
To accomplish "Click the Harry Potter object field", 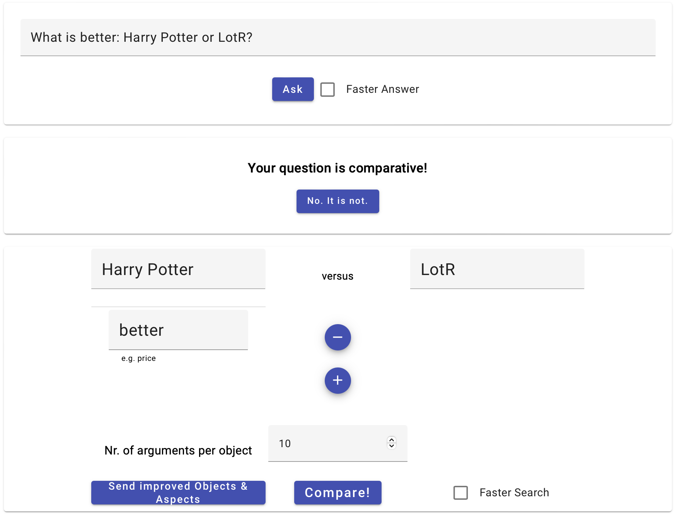I will click(178, 269).
